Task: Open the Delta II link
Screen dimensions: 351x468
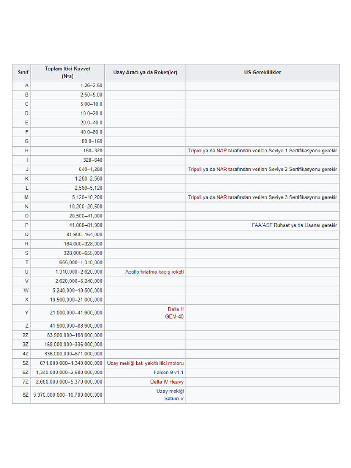Action: pyautogui.click(x=175, y=309)
